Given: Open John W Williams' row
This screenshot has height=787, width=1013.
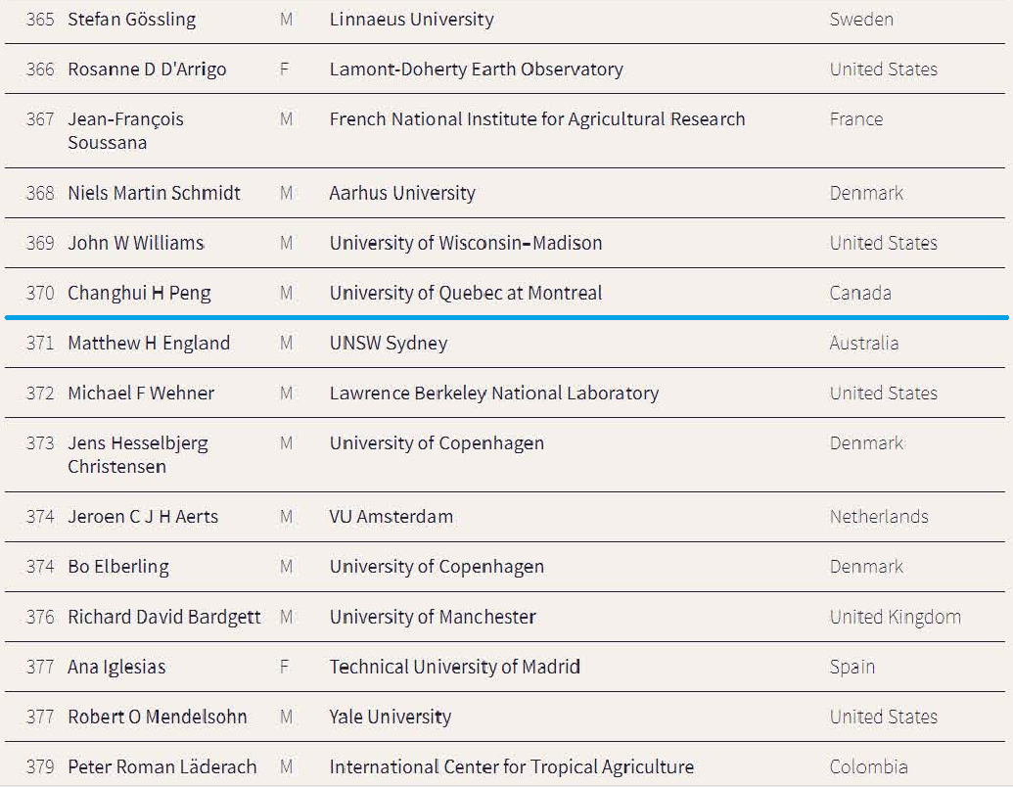Looking at the screenshot, I should tap(136, 243).
